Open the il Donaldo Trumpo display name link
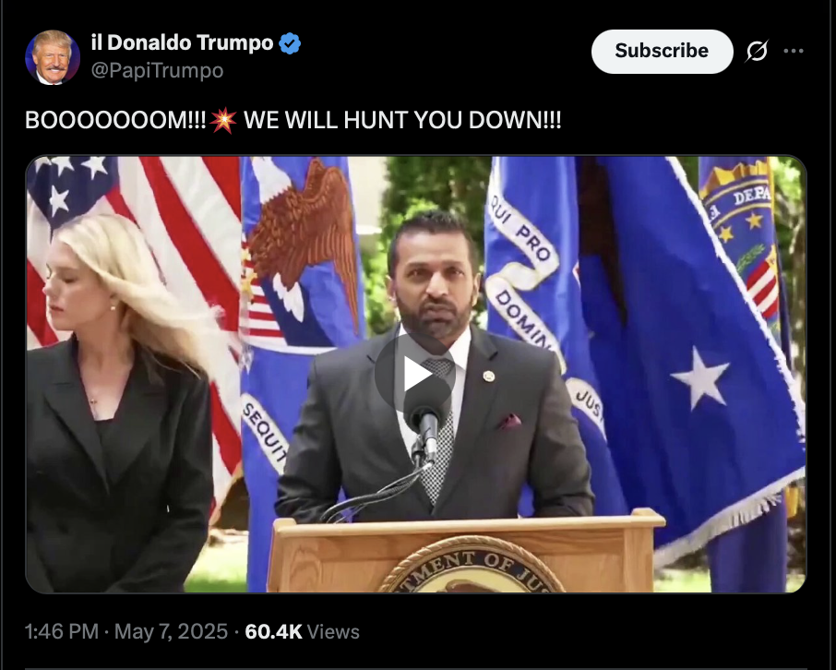 pos(183,42)
